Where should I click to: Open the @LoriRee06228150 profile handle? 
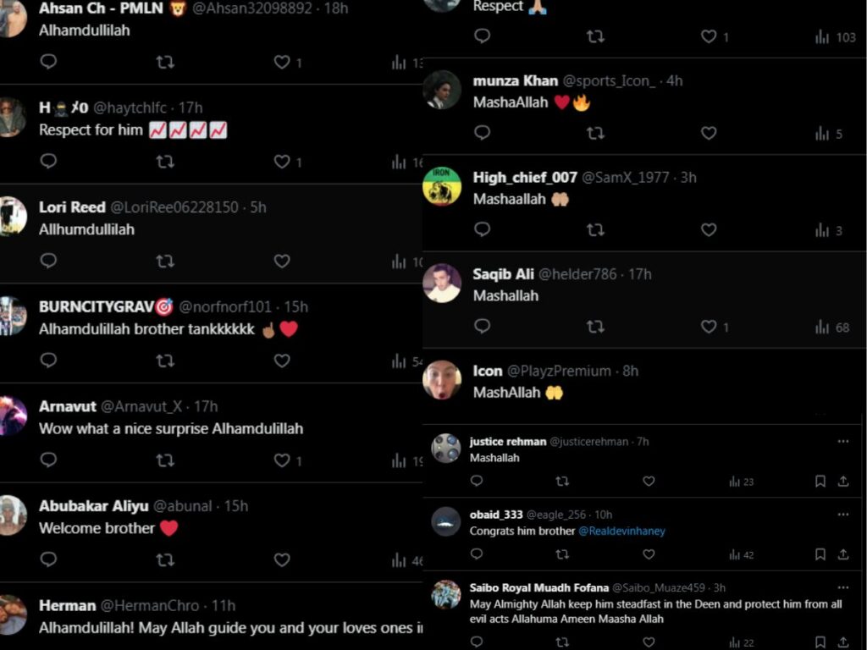click(x=174, y=207)
